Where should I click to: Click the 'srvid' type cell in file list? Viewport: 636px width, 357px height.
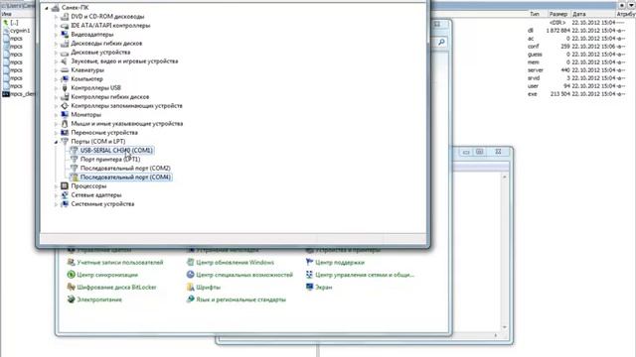point(534,78)
